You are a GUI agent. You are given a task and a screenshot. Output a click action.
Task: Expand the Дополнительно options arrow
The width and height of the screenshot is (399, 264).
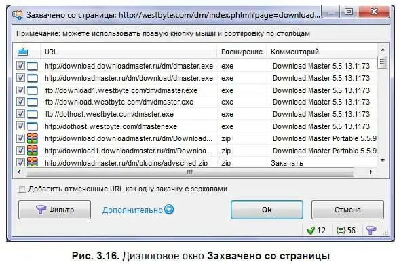point(169,210)
